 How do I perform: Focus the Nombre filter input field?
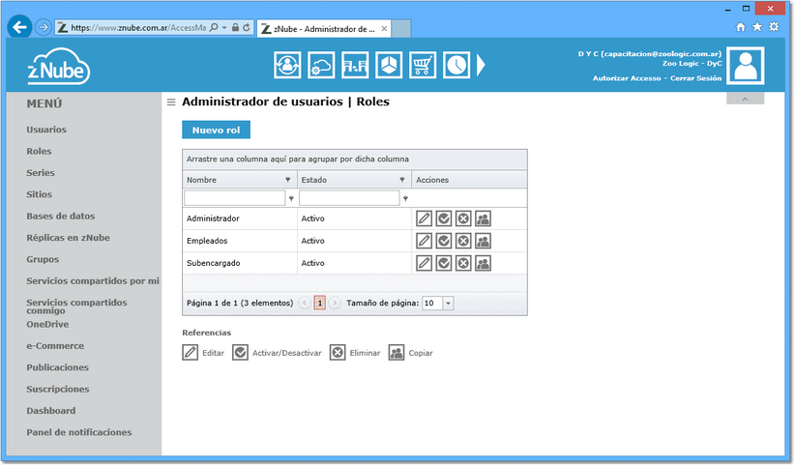point(235,198)
